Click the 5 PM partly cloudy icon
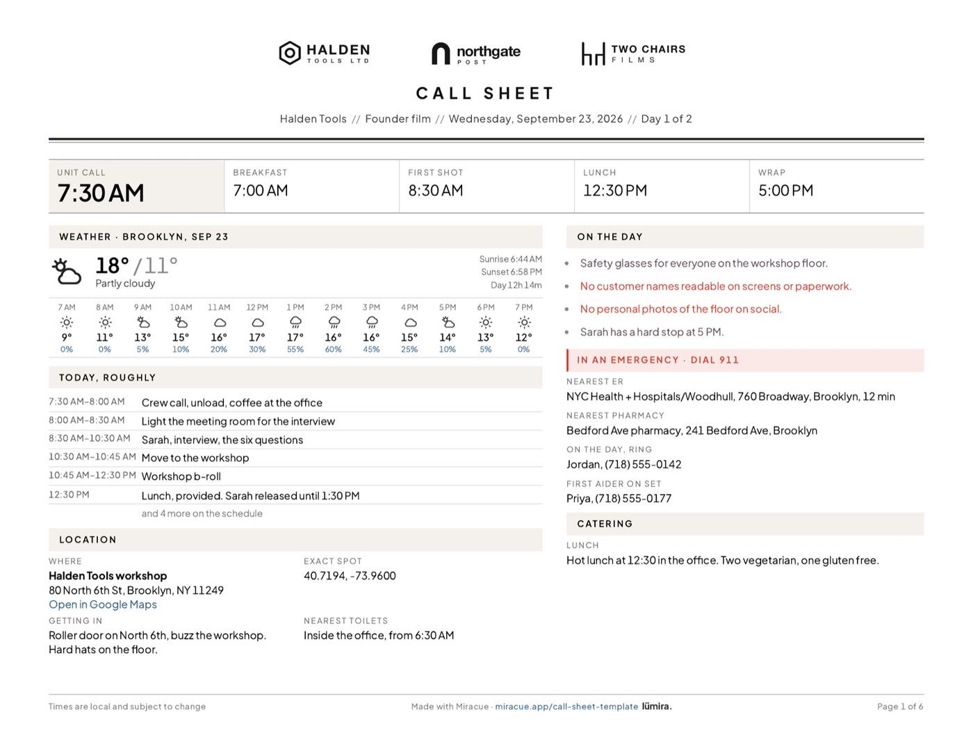 point(448,322)
